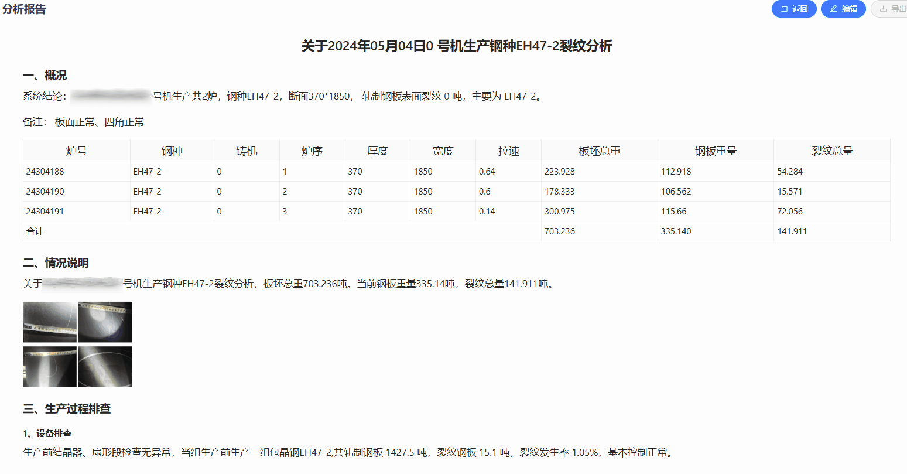
Task: Open the top-right crack photo thumbnail
Action: coord(105,322)
